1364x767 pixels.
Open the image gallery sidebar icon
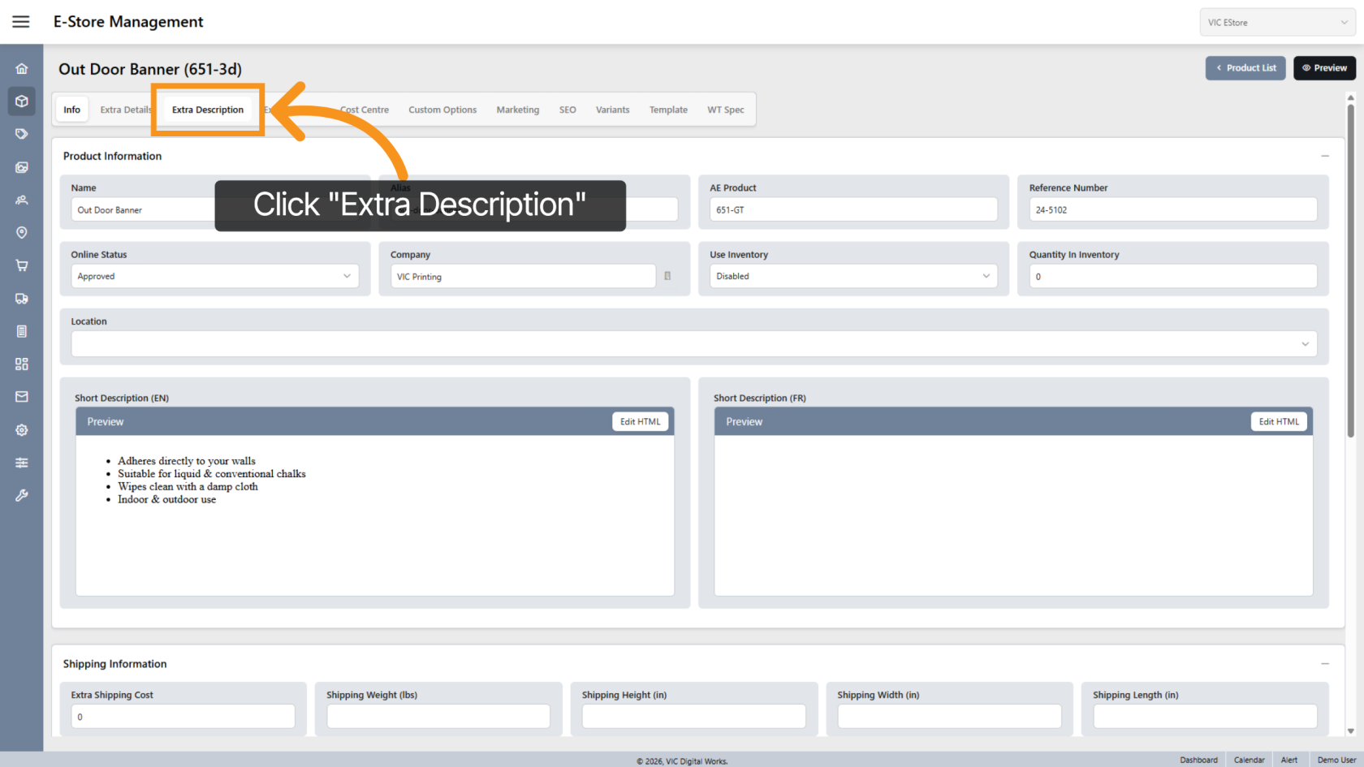[x=22, y=167]
